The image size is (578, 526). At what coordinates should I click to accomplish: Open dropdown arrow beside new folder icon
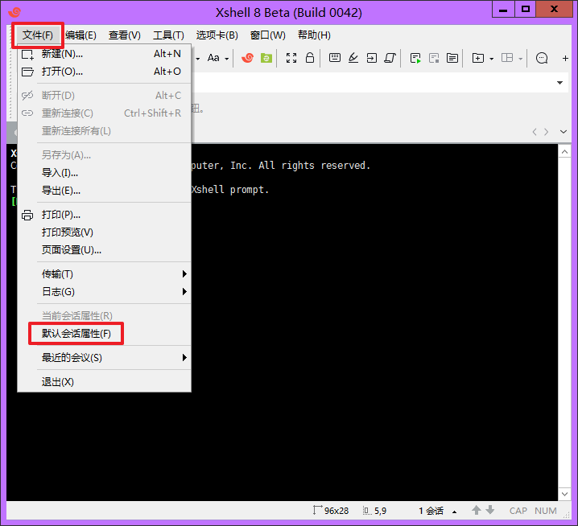coord(491,59)
